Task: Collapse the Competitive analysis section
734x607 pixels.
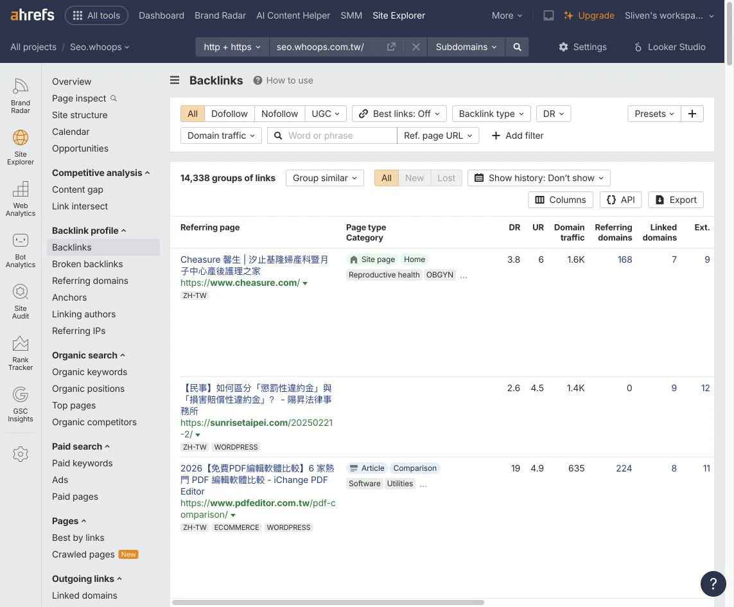Action: click(101, 173)
